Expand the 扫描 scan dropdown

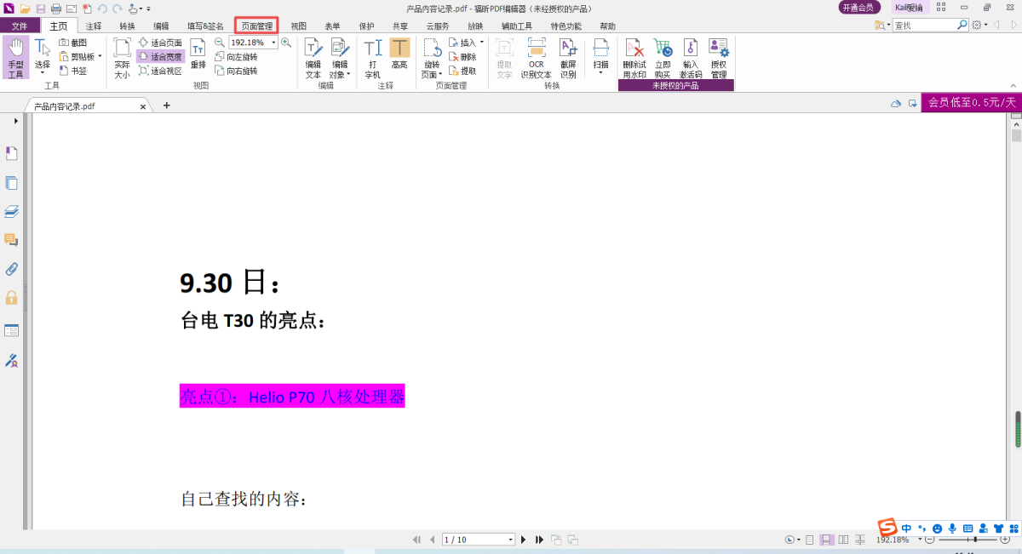600,71
